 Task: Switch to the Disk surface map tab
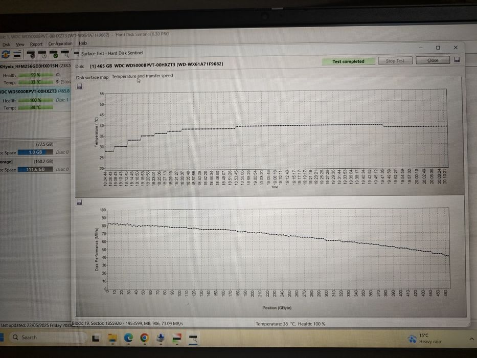tap(92, 77)
